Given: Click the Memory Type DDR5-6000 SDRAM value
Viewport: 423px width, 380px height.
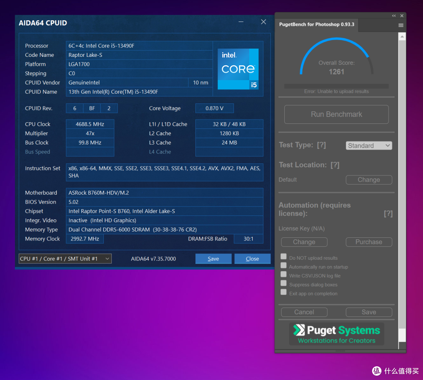Looking at the screenshot, I should click(164, 230).
